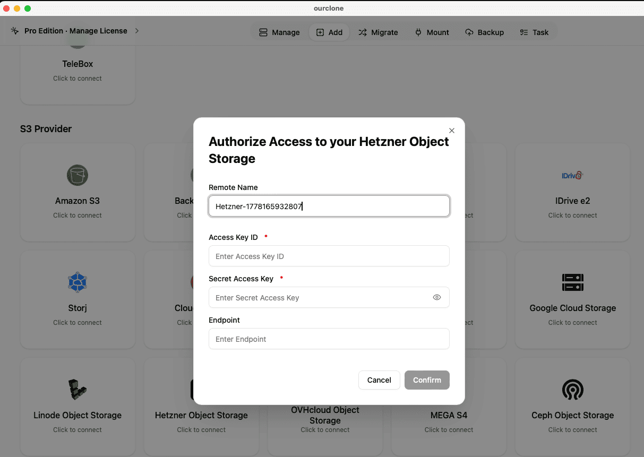The image size is (644, 457).
Task: Focus the Access Key ID field
Action: [x=329, y=256]
